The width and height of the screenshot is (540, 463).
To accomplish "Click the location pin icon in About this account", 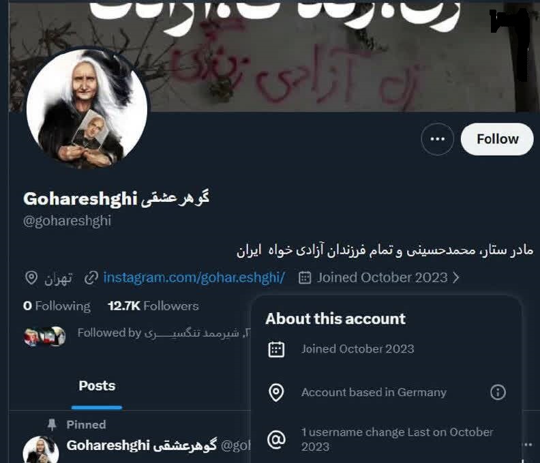I will 276,392.
